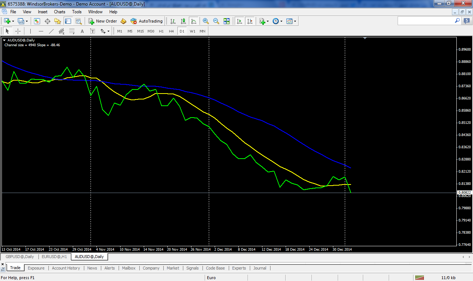The height and width of the screenshot is (281, 473).
Task: Open the Insert menu
Action: (42, 12)
